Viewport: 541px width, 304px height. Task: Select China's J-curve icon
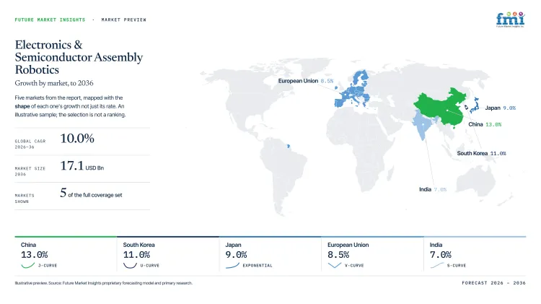[28, 265]
